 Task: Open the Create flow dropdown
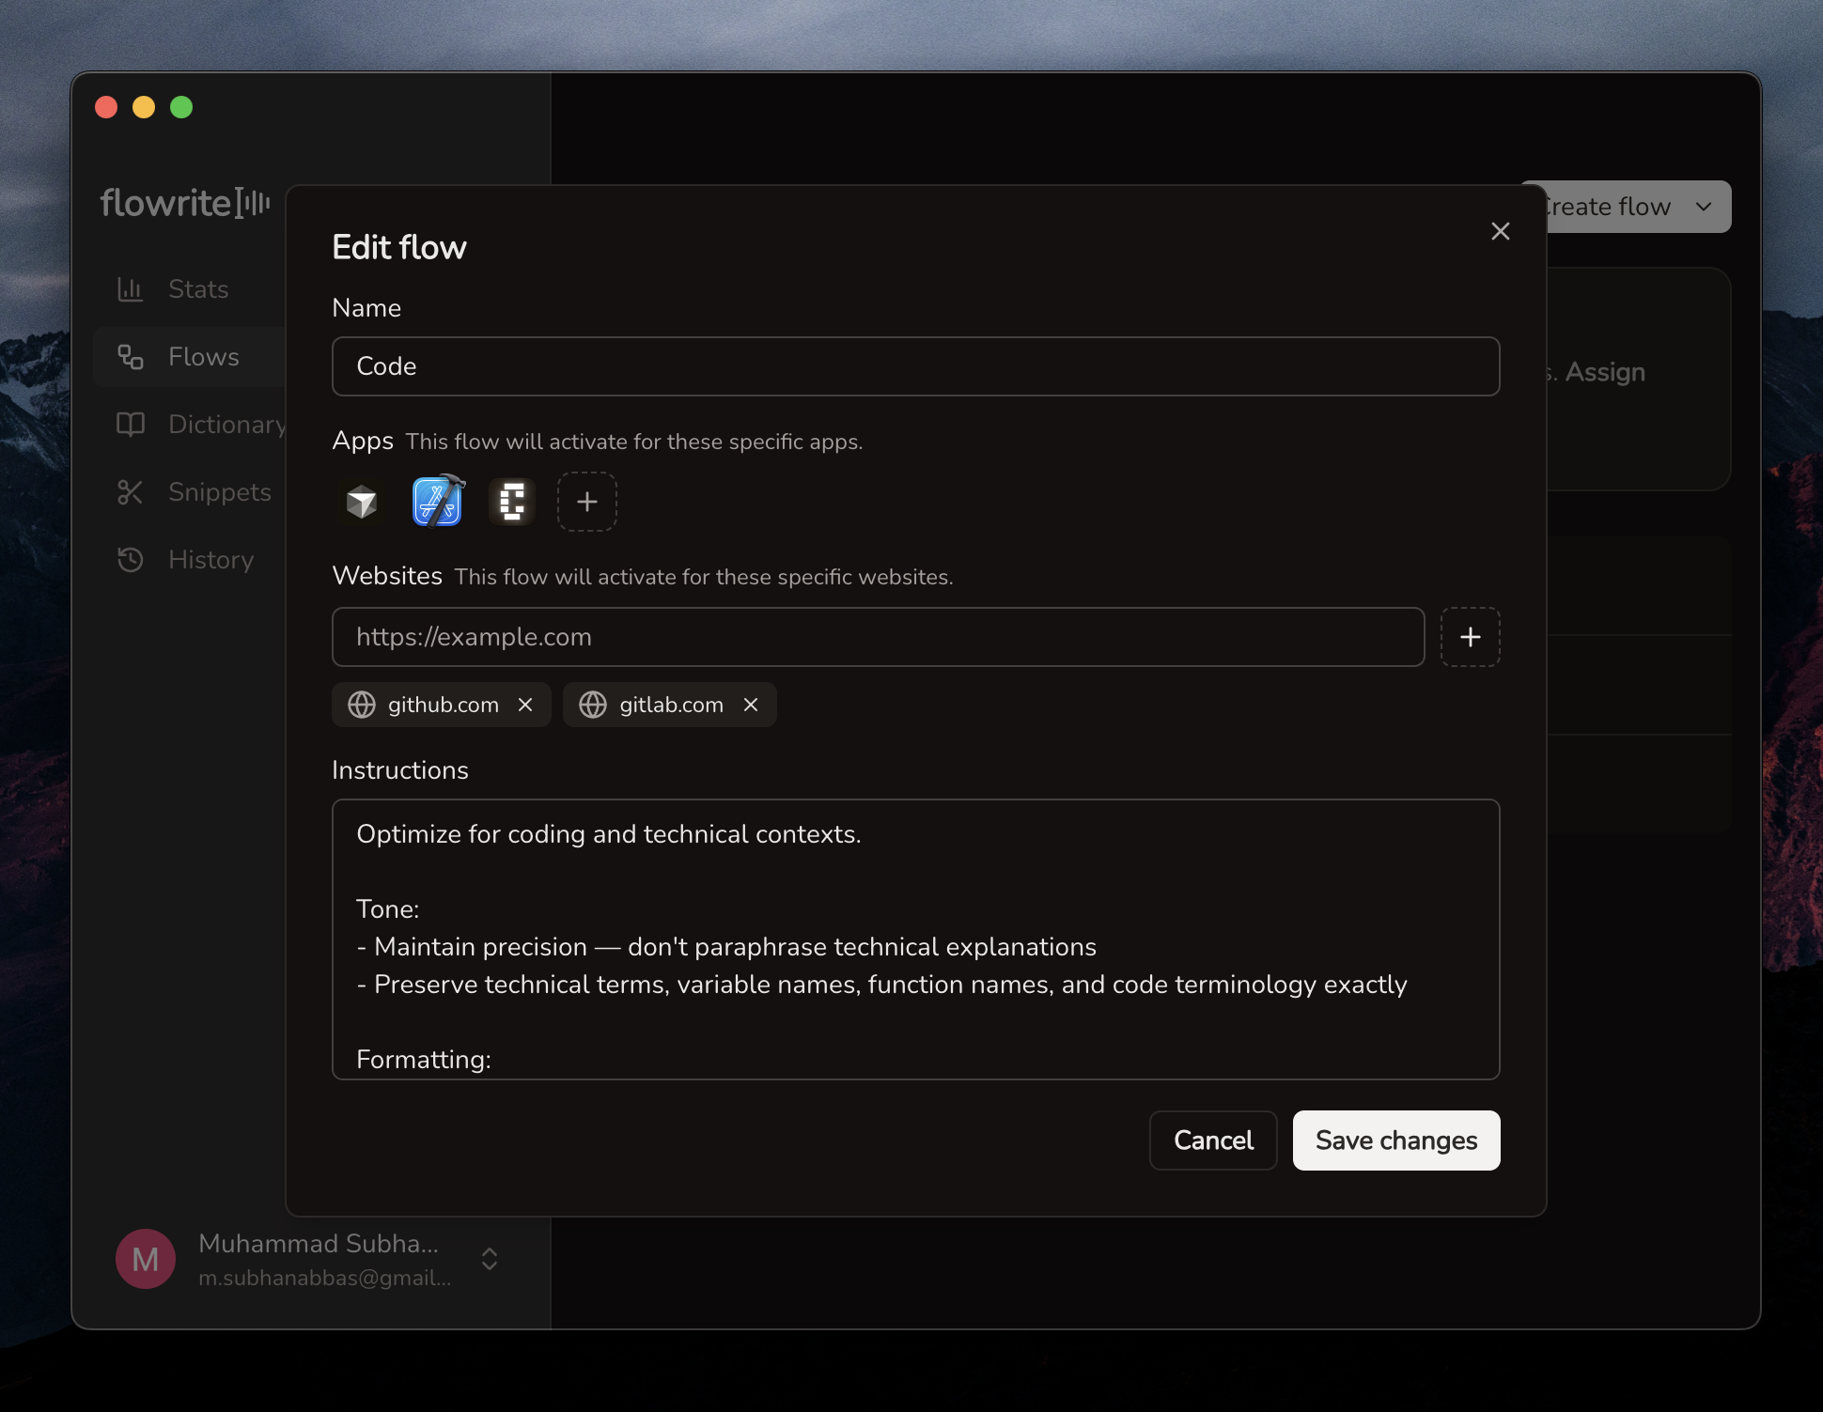pos(1625,207)
